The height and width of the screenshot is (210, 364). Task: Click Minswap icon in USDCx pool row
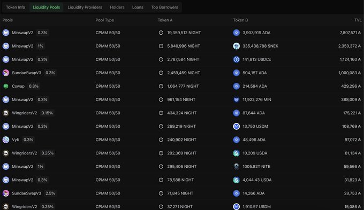pyautogui.click(x=6, y=59)
